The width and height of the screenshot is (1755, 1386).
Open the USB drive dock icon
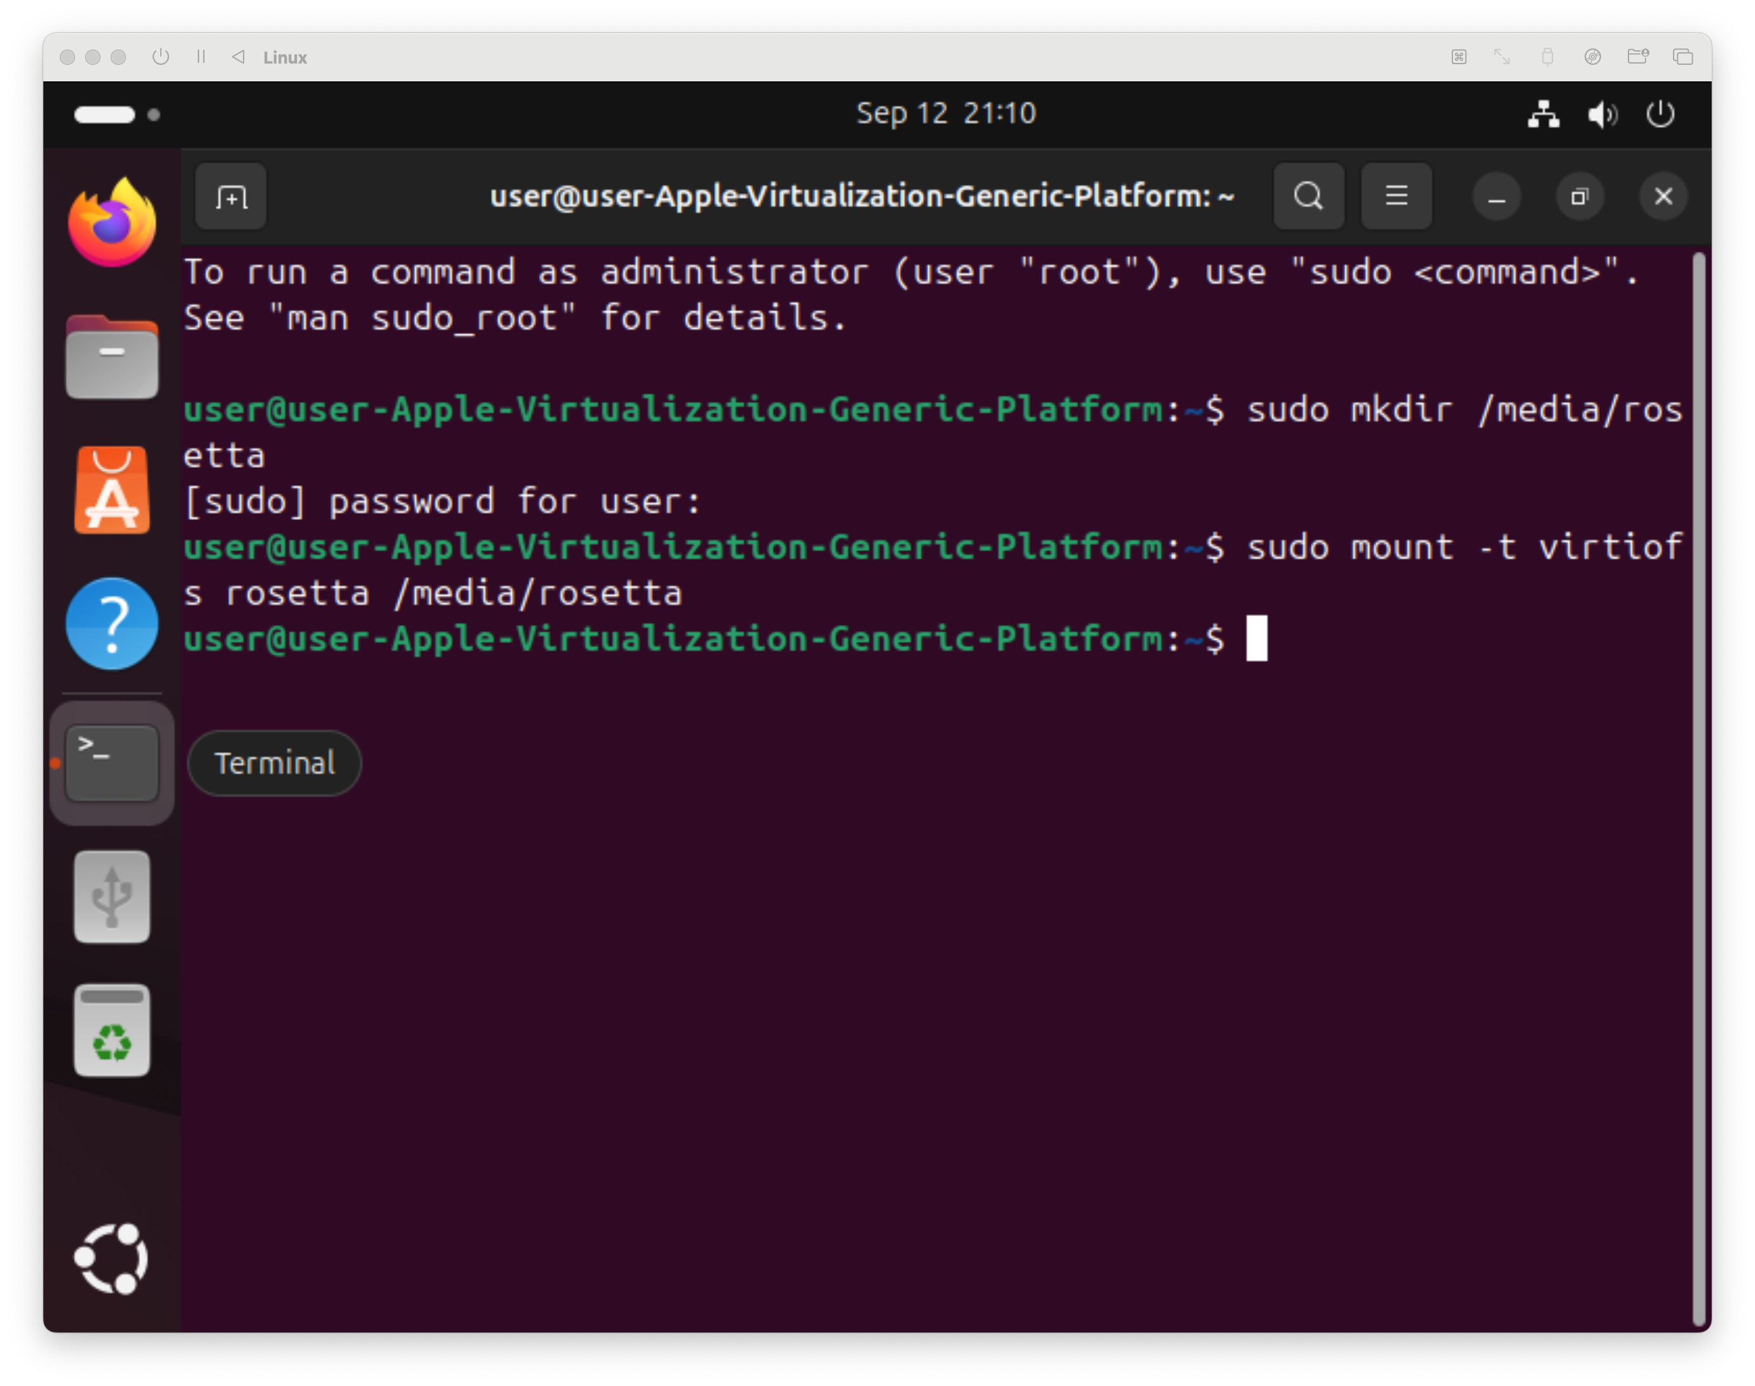[x=112, y=896]
